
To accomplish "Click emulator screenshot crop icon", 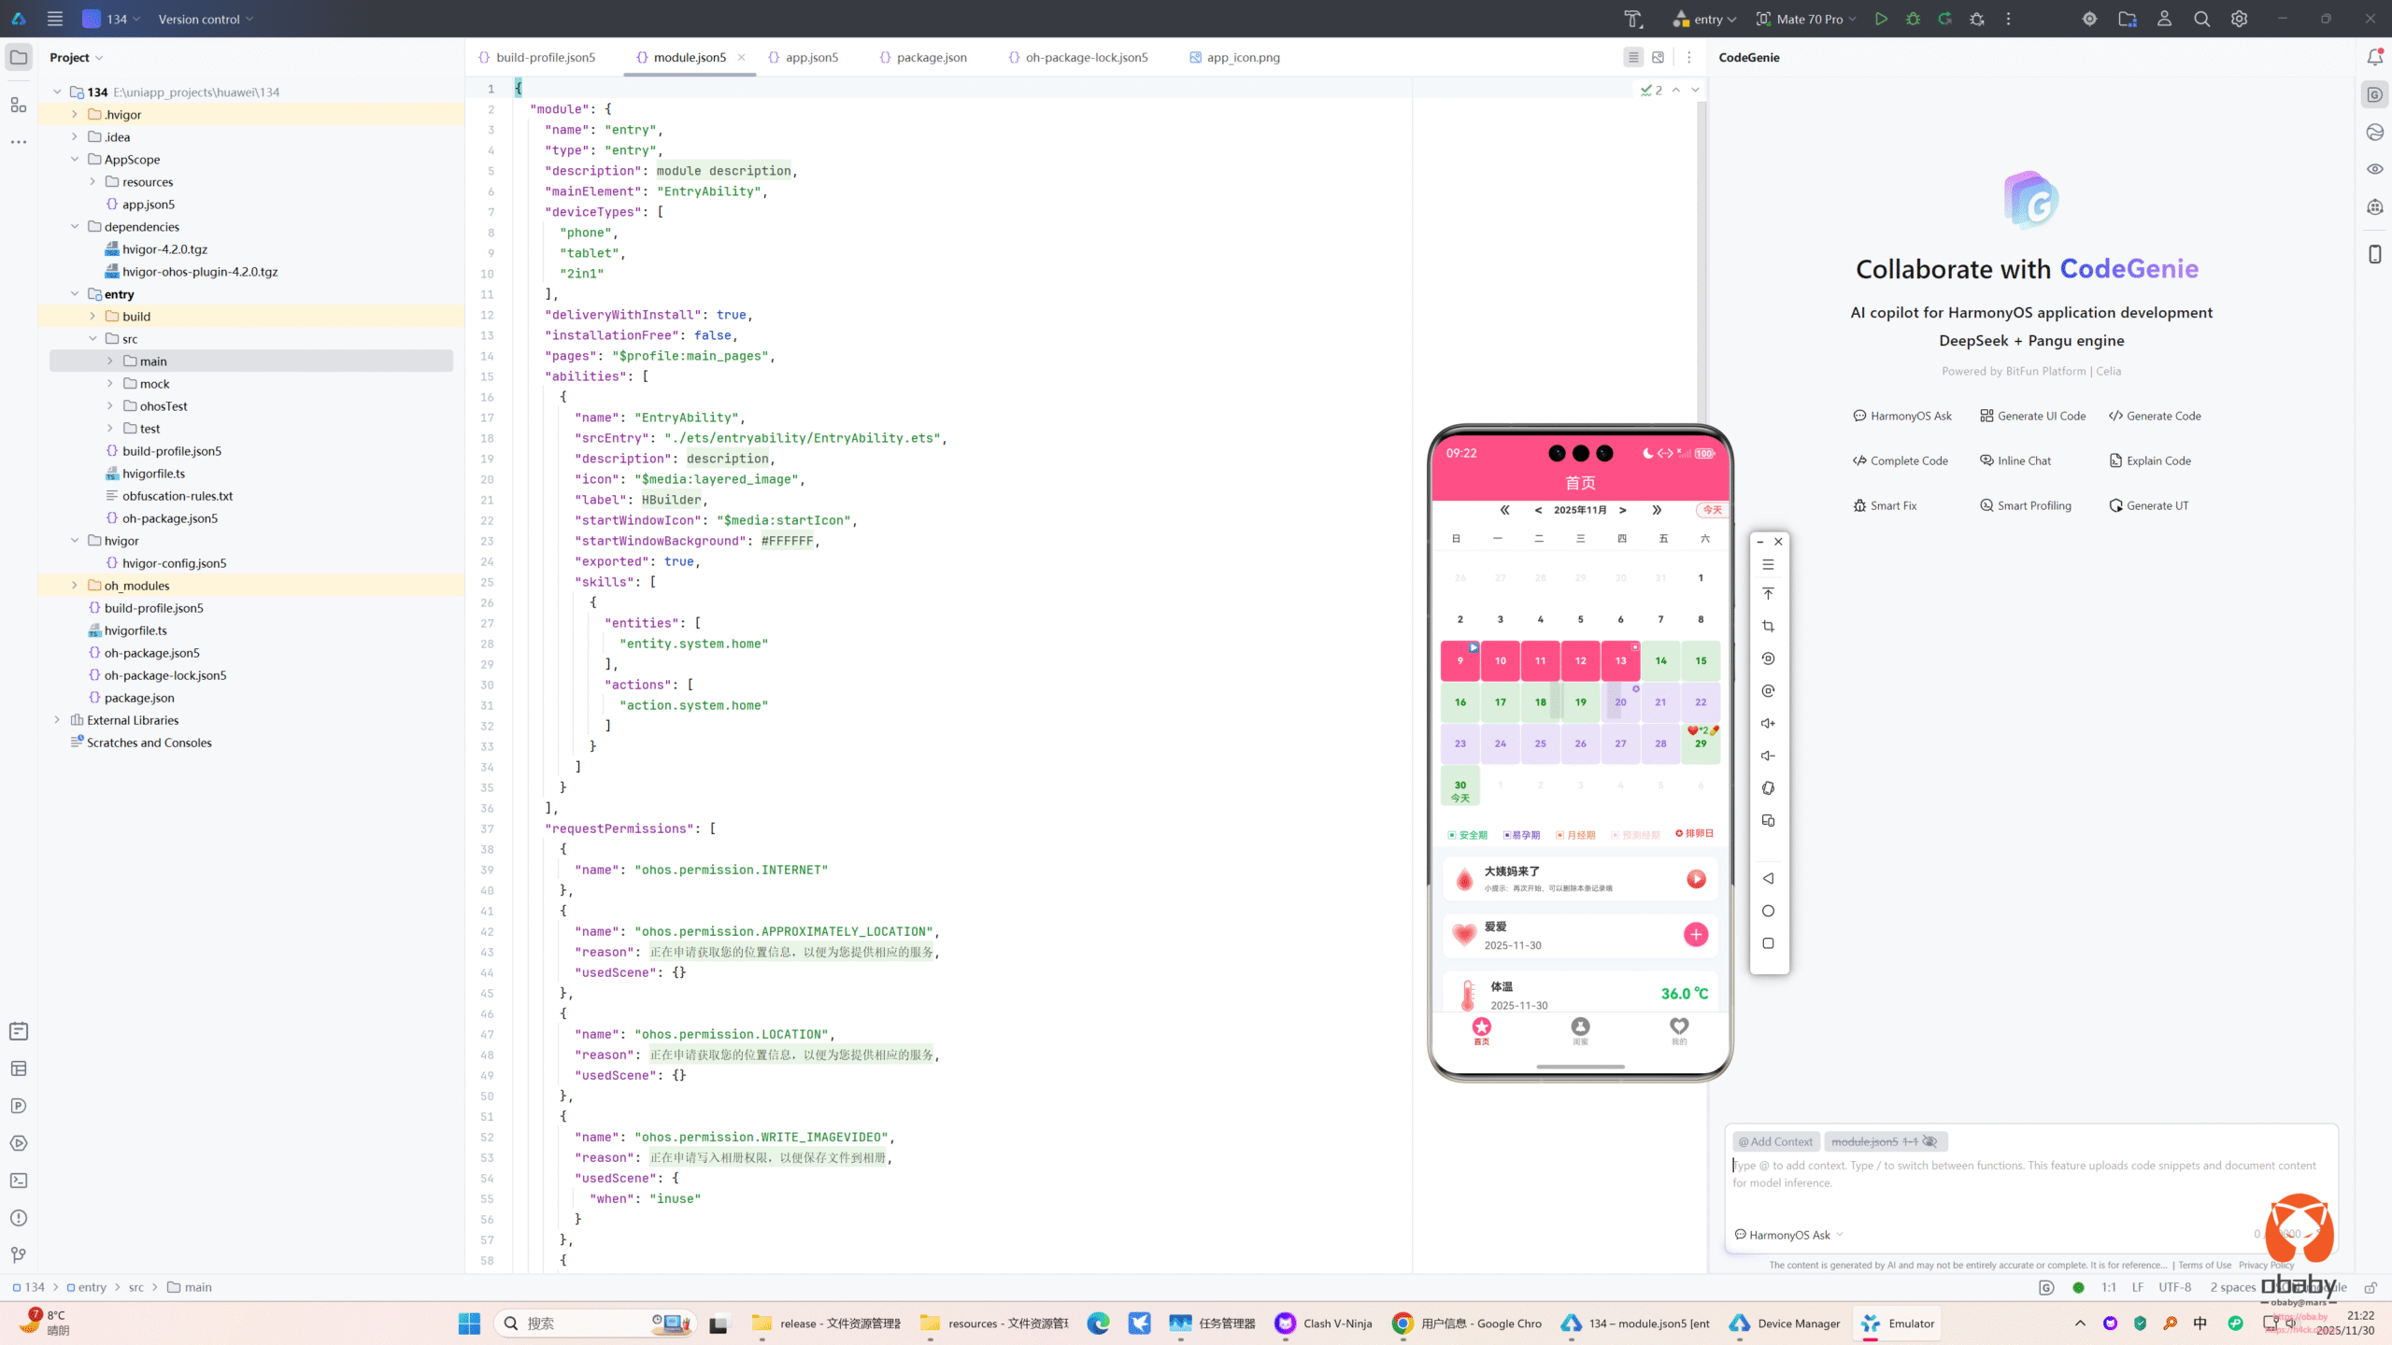I will (x=1768, y=626).
